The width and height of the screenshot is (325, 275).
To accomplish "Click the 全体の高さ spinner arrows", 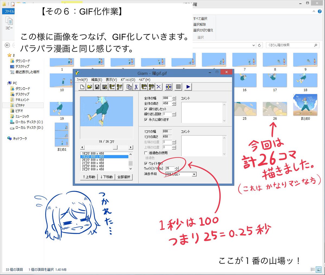I will coord(174,104).
